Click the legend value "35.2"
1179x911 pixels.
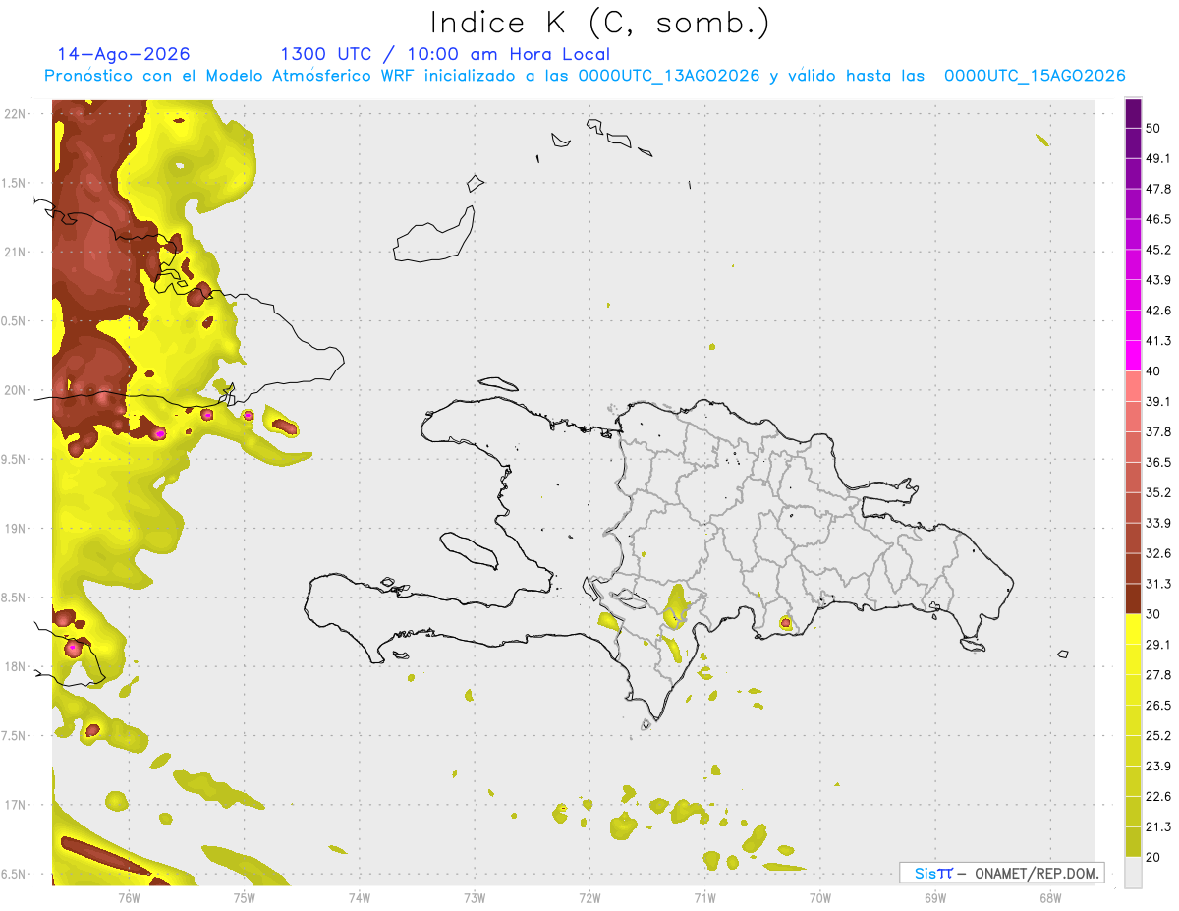pyautogui.click(x=1158, y=492)
